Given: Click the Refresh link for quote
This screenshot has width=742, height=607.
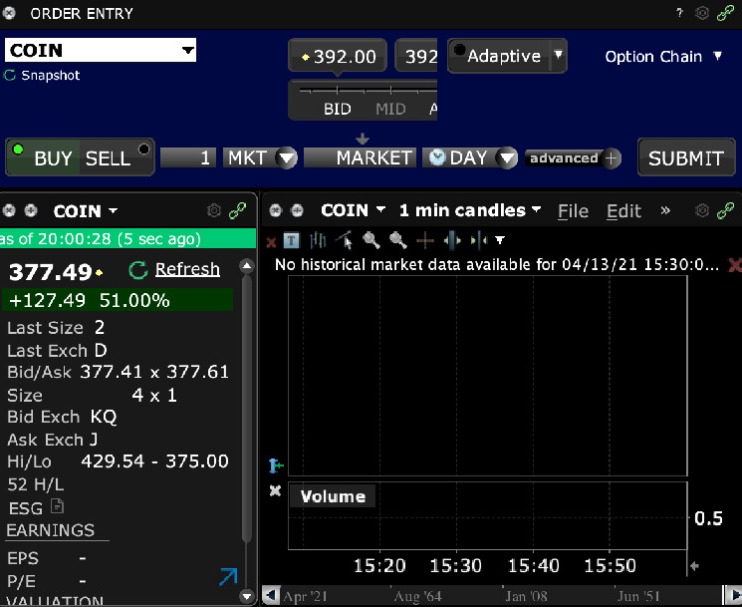Looking at the screenshot, I should tap(187, 269).
